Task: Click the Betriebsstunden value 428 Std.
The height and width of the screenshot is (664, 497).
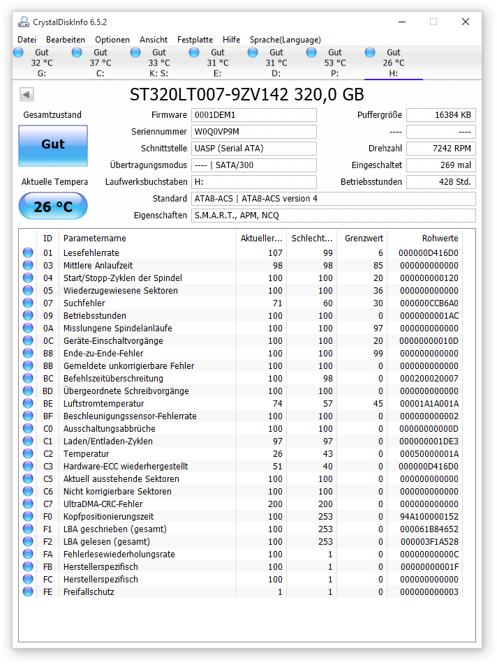Action: pos(441,181)
